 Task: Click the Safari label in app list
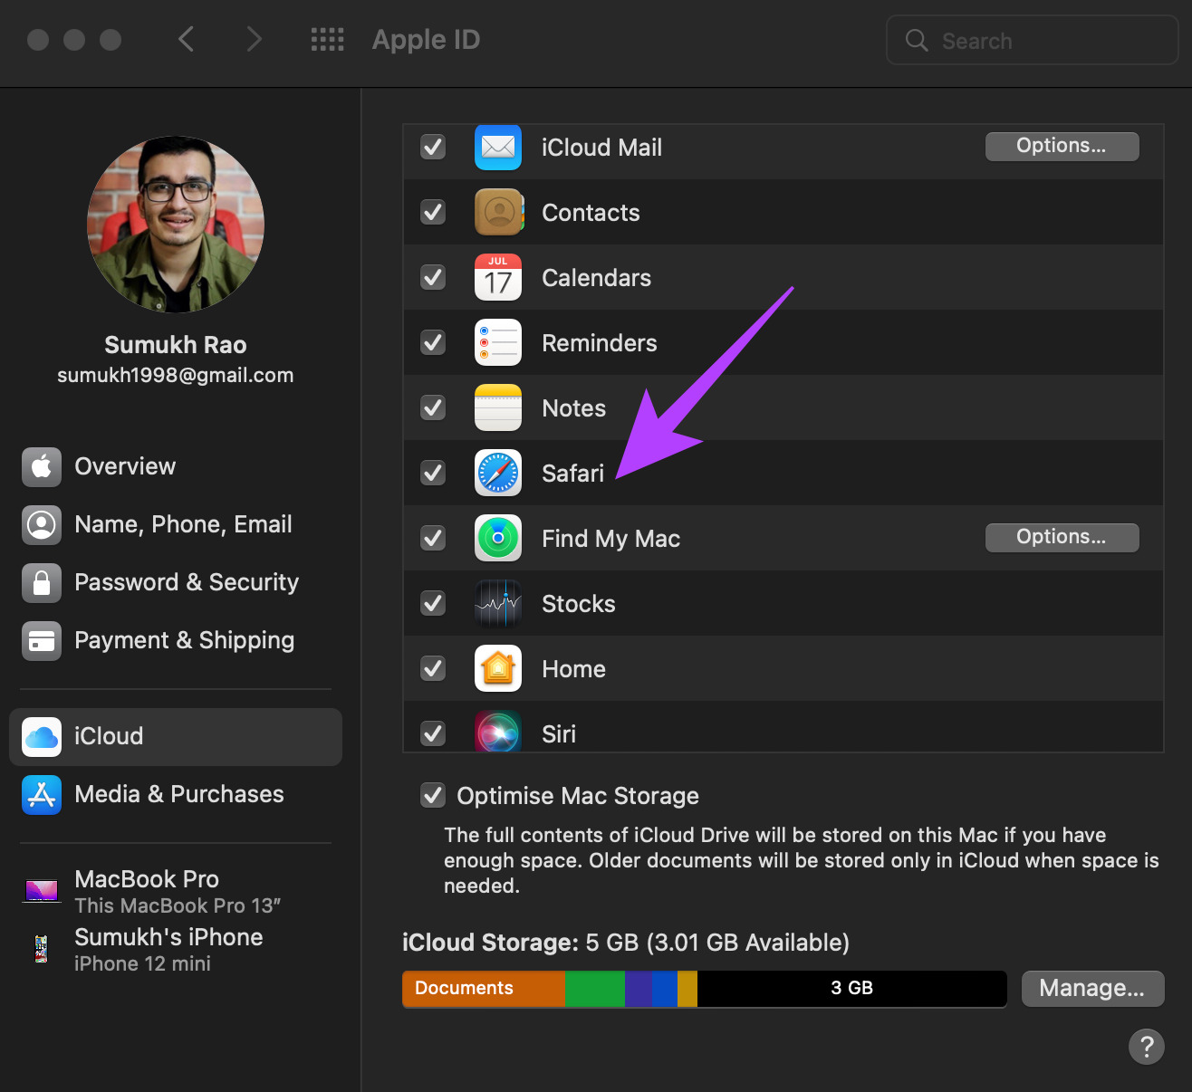(x=572, y=474)
